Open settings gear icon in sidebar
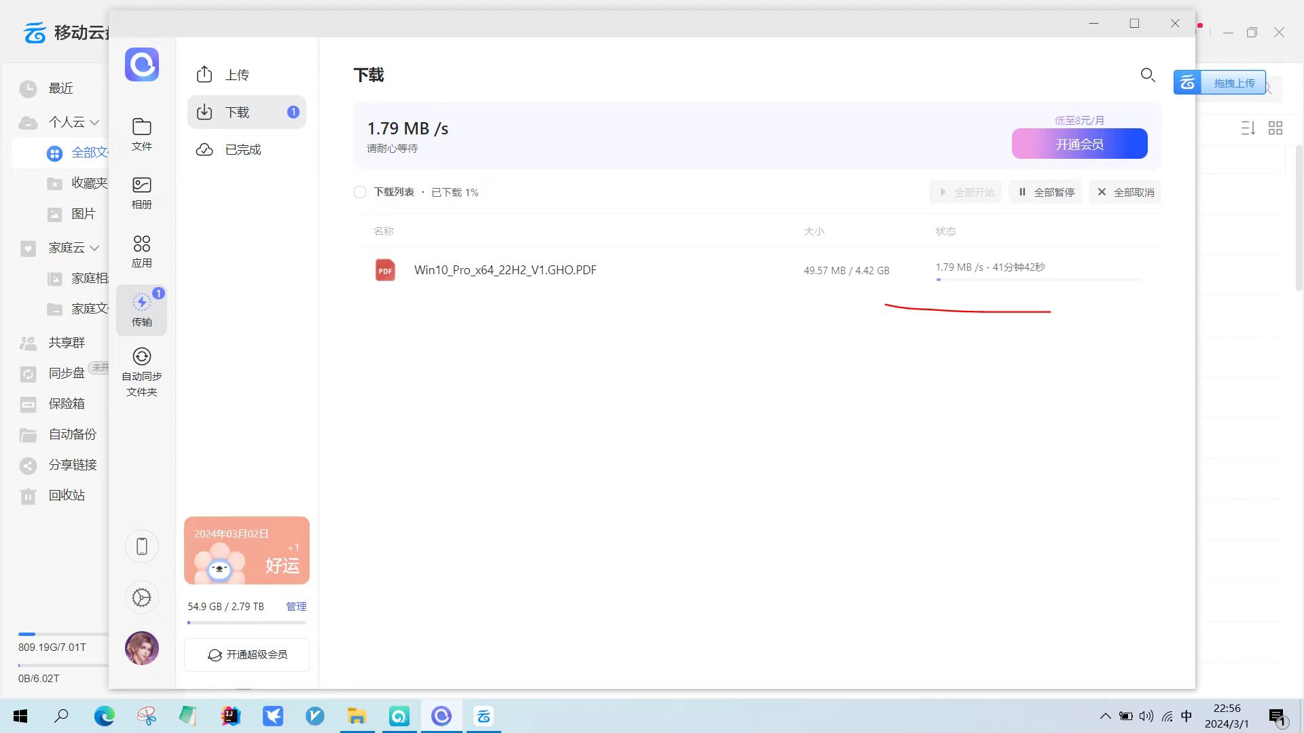Screen dimensions: 1304x733 click(142, 598)
